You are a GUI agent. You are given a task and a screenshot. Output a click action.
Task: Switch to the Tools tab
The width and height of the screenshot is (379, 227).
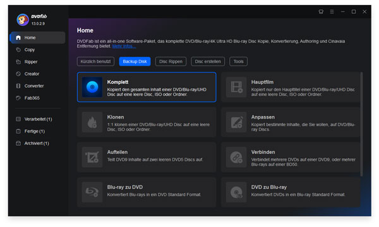click(238, 62)
